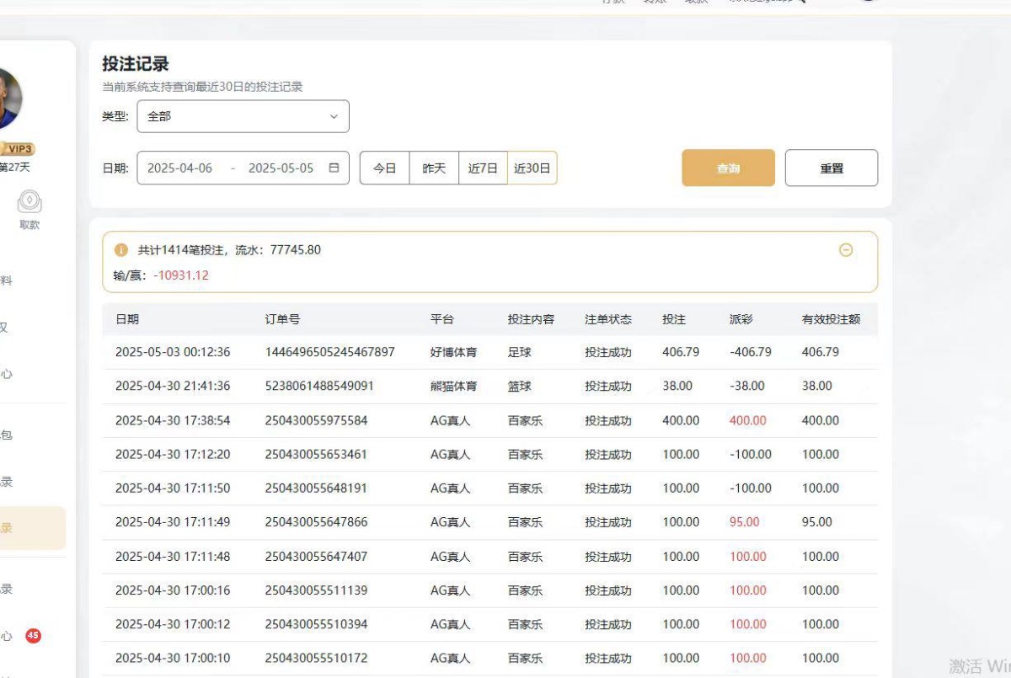The width and height of the screenshot is (1011, 678).
Task: Toggle the notification badge showing 45
Action: (33, 635)
